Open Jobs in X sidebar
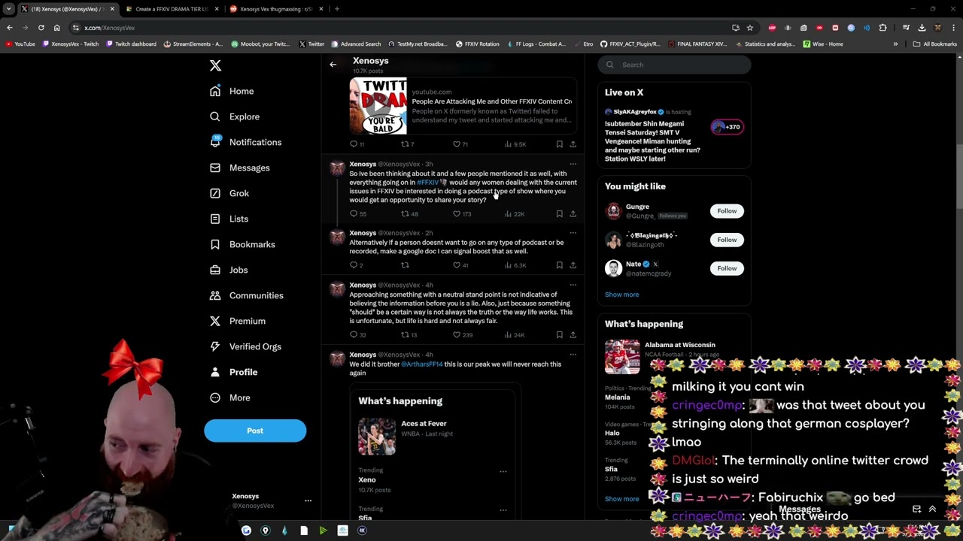963x541 pixels. [228, 270]
